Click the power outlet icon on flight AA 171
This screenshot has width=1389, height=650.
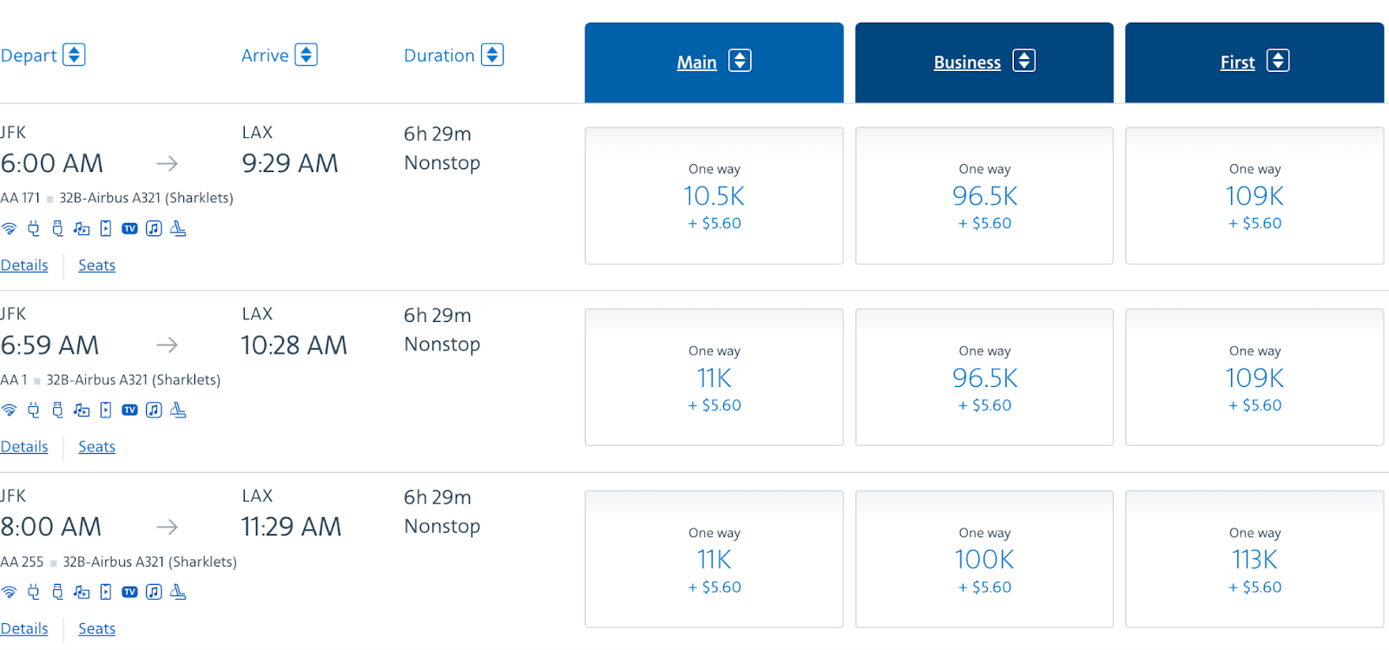click(33, 229)
